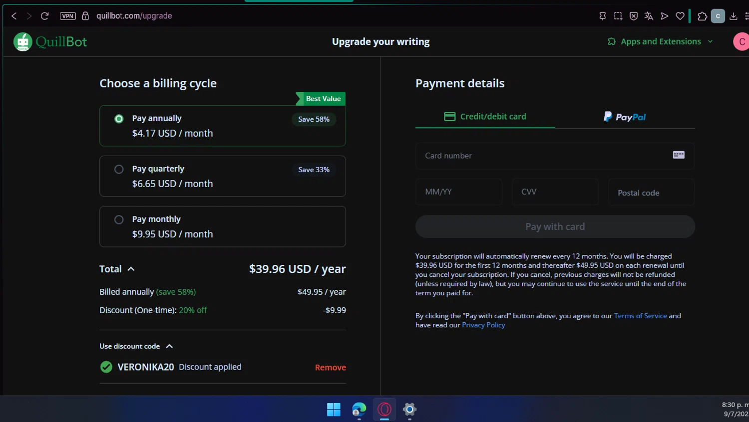Toggle the VPN badge in address bar

pyautogui.click(x=68, y=16)
